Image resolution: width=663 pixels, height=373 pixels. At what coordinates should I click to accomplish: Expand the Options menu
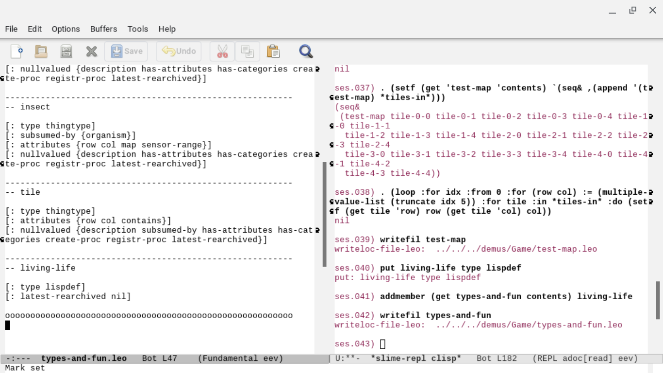tap(66, 29)
